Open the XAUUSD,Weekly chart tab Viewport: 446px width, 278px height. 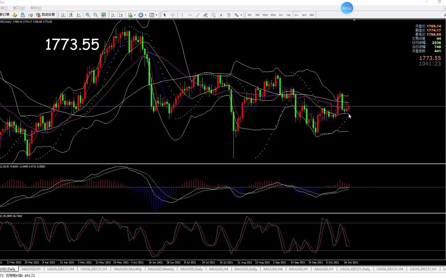point(161,269)
